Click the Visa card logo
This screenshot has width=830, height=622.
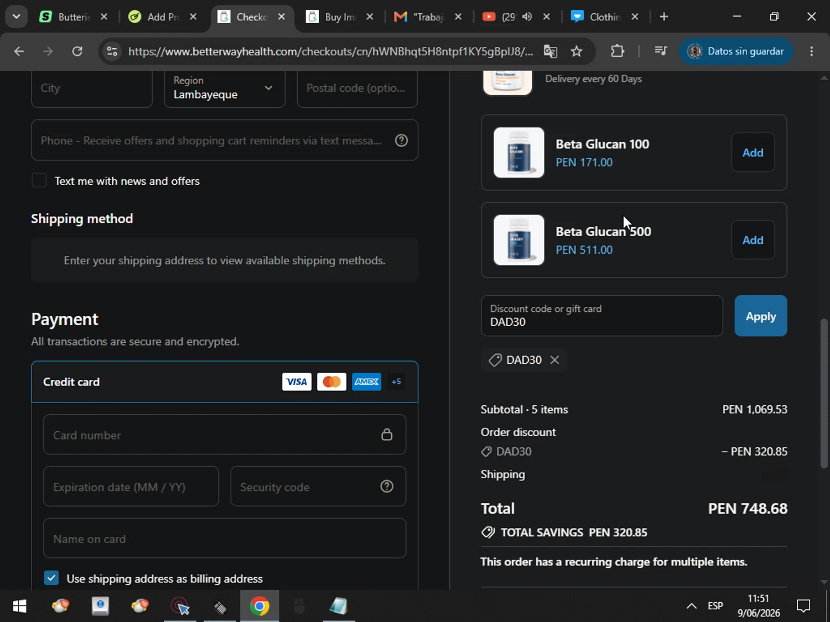[x=297, y=381]
